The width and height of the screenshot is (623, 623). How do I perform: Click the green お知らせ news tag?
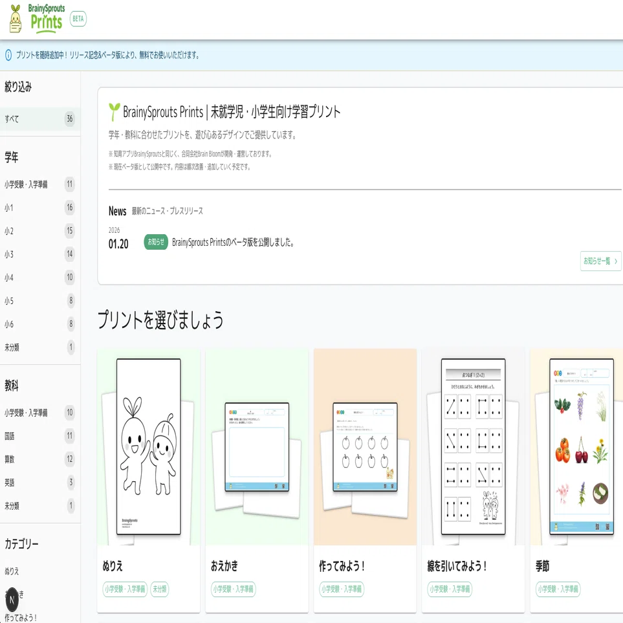(x=156, y=242)
